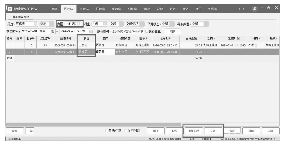Click the 合计金额 column header
The width and height of the screenshot is (292, 144).
click(191, 39)
